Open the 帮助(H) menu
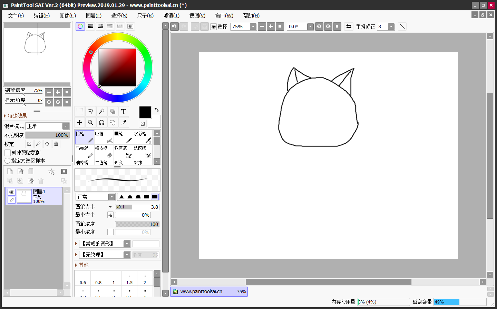Image resolution: width=497 pixels, height=309 pixels. click(x=251, y=16)
